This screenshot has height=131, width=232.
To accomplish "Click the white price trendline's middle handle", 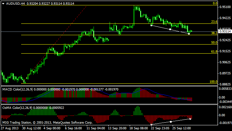I will [170, 29].
